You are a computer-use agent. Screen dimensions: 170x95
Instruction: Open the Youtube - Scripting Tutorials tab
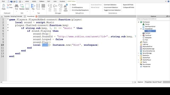click(13, 16)
